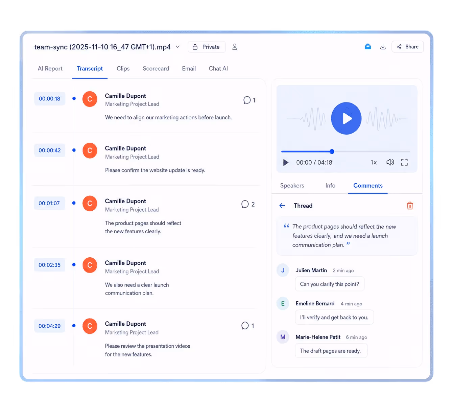Viewport: 453px width, 397px height.
Task: Jump to timestamp 00:00:42
Action: click(x=50, y=150)
